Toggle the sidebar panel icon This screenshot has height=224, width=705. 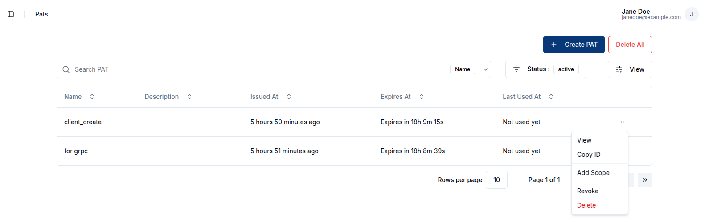(x=11, y=14)
